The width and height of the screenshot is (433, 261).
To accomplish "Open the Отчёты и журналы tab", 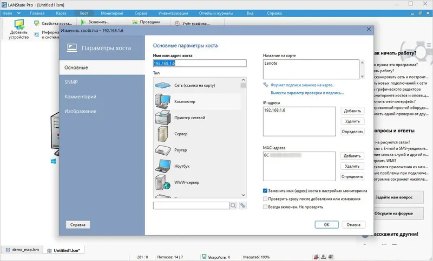I will [x=216, y=13].
